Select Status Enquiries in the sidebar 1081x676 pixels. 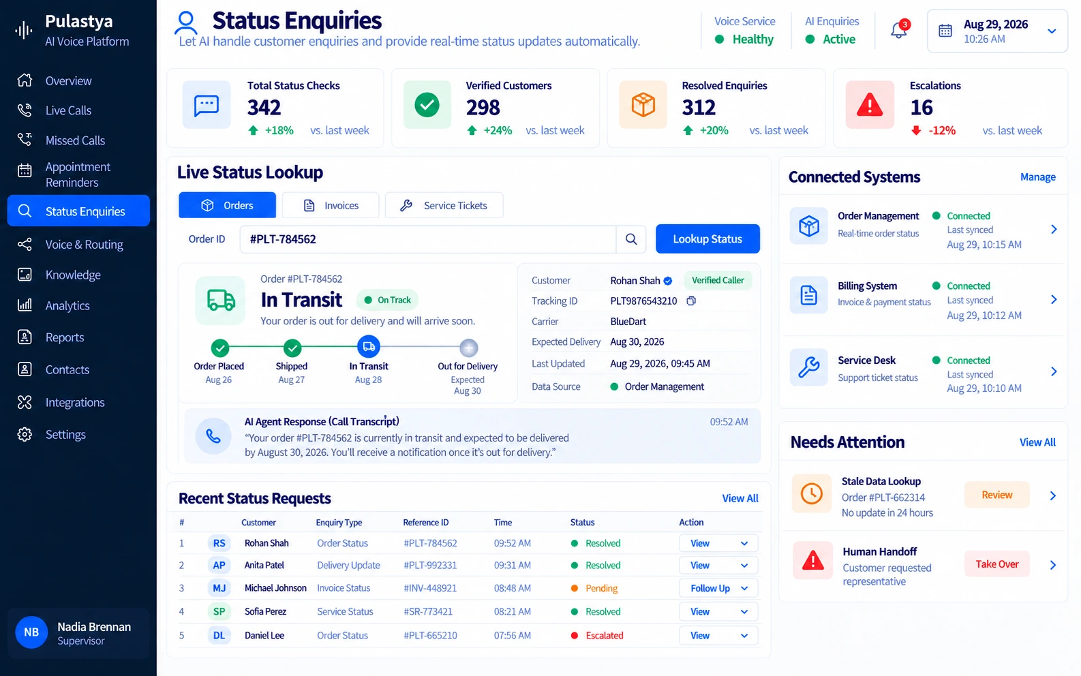pyautogui.click(x=78, y=211)
